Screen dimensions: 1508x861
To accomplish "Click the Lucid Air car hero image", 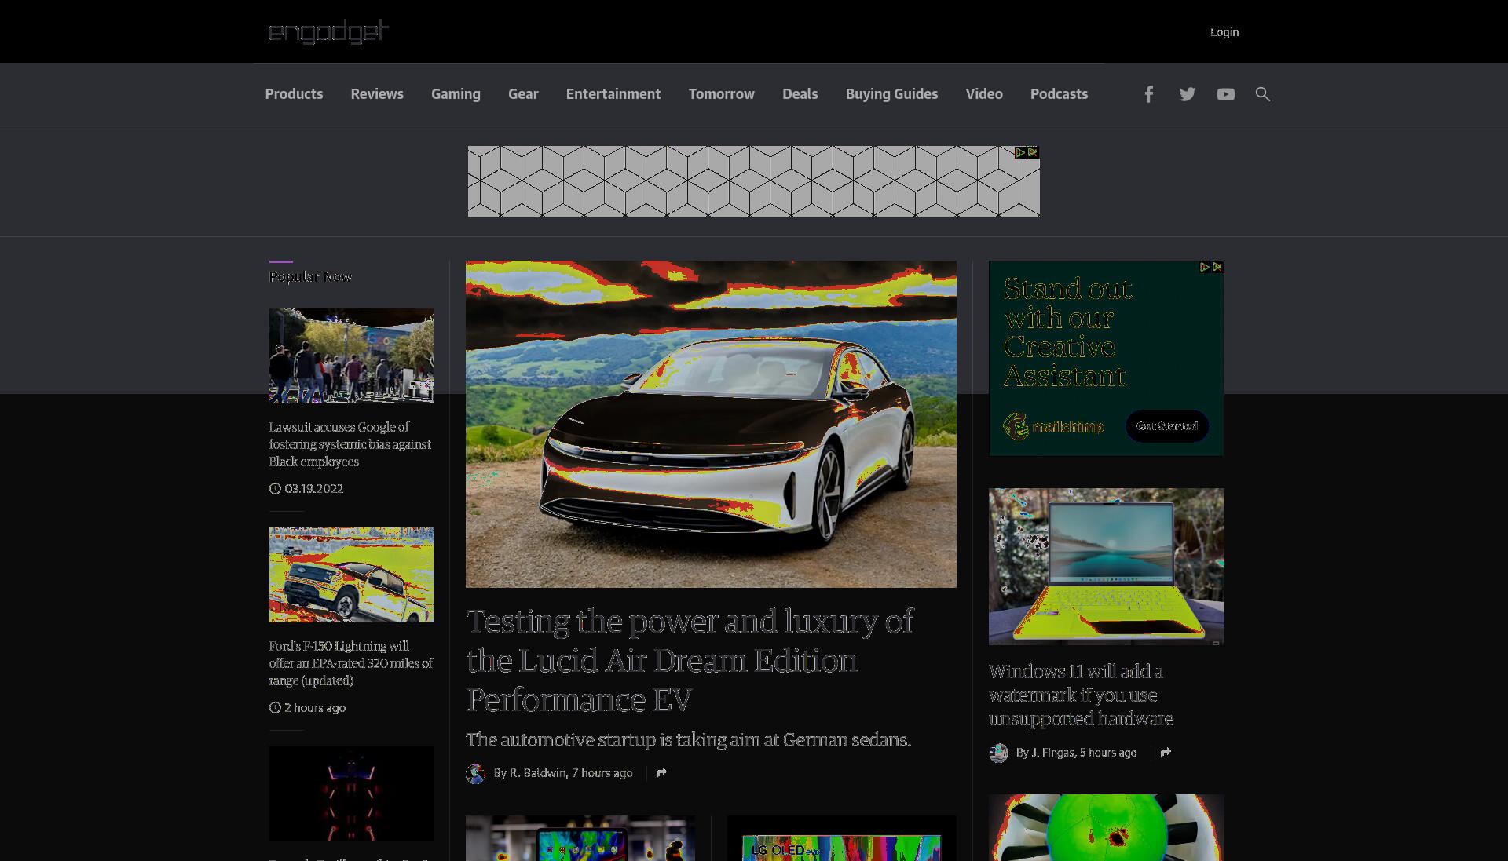I will [711, 424].
